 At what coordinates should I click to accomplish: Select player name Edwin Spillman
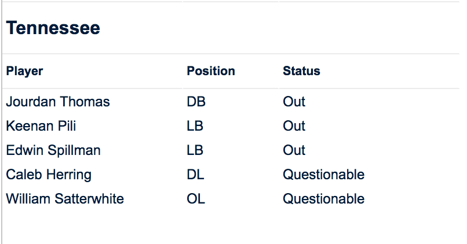click(x=53, y=151)
